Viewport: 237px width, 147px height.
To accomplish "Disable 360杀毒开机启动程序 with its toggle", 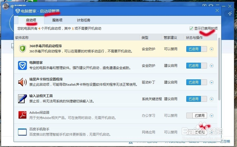I will tap(197, 49).
